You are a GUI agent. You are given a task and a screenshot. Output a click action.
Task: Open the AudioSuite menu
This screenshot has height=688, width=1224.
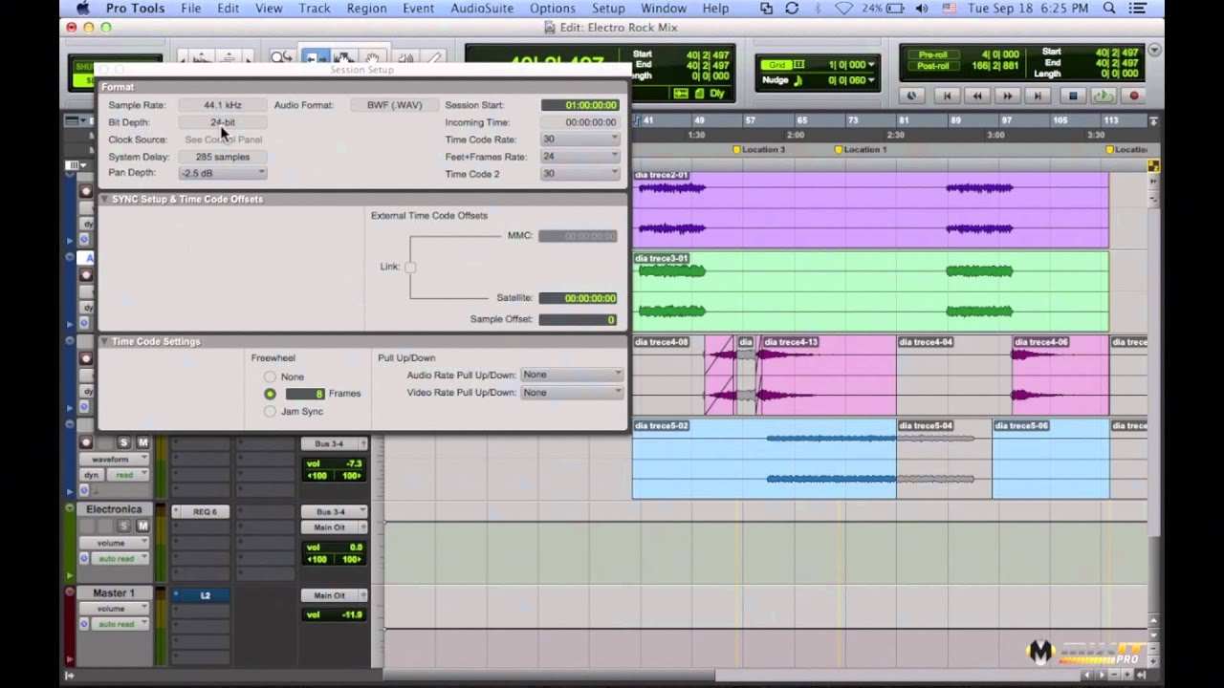483,9
